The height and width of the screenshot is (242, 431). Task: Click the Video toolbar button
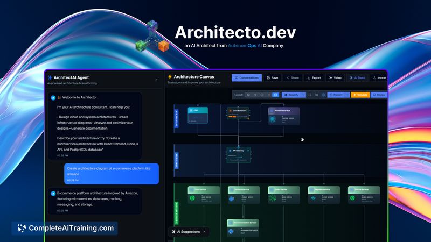point(335,78)
